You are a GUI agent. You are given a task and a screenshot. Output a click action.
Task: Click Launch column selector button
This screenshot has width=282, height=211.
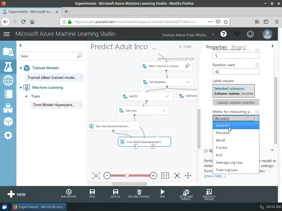[236, 102]
